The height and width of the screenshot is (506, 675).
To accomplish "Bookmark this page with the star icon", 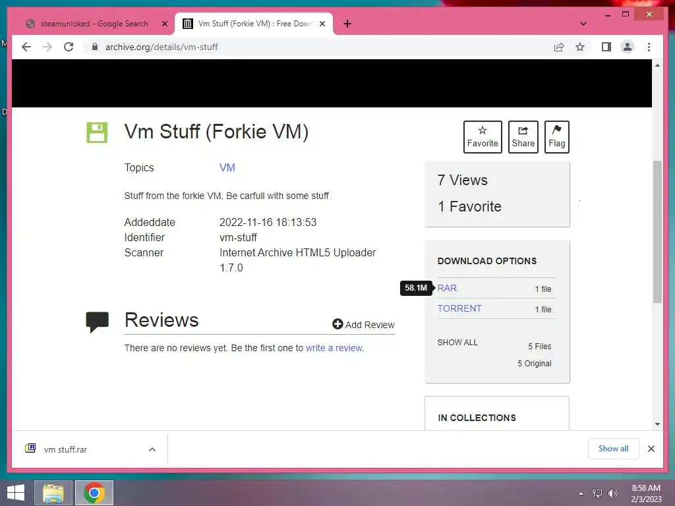I will [580, 47].
